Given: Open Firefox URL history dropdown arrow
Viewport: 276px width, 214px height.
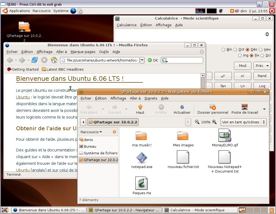Looking at the screenshot, I should [x=142, y=60].
